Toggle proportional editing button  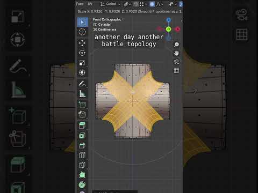coord(152,4)
